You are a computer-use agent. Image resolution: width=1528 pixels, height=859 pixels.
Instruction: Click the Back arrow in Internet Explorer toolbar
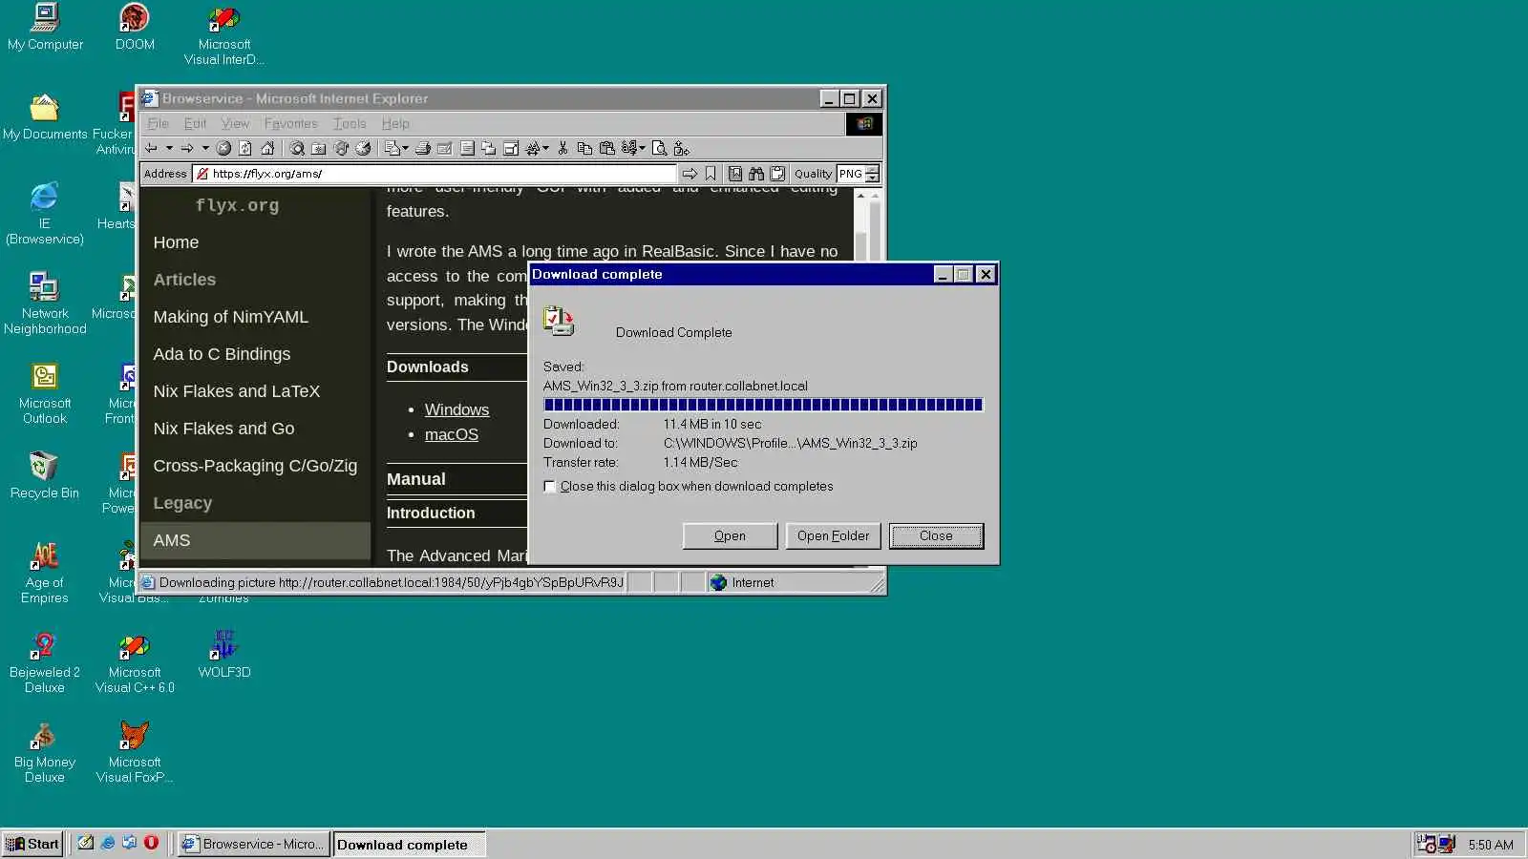151,148
